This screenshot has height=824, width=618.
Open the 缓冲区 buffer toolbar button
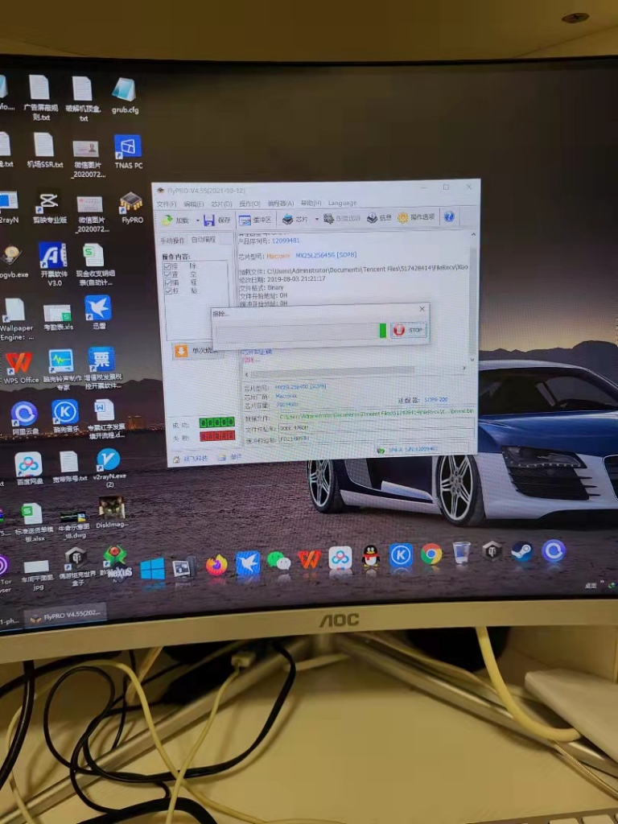point(255,220)
